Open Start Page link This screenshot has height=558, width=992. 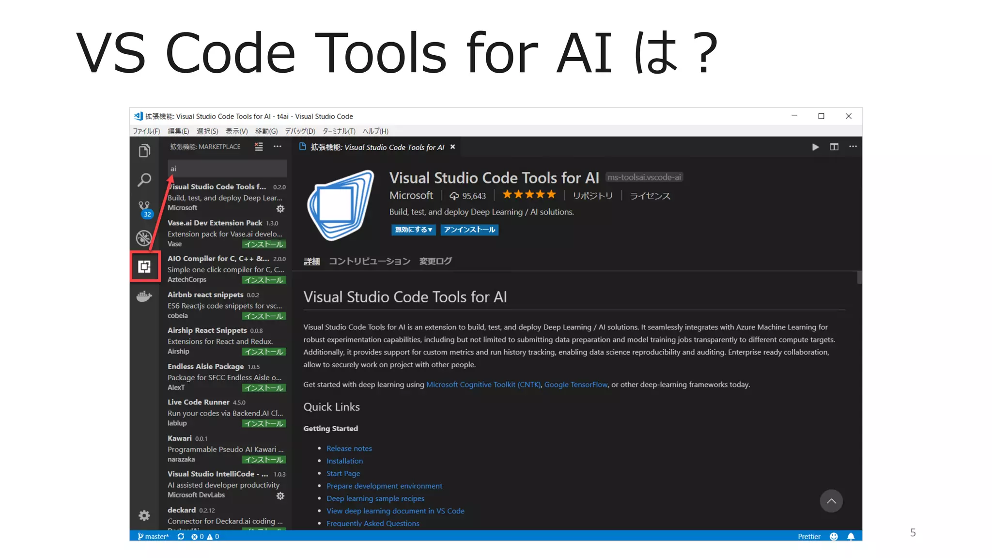(x=343, y=474)
